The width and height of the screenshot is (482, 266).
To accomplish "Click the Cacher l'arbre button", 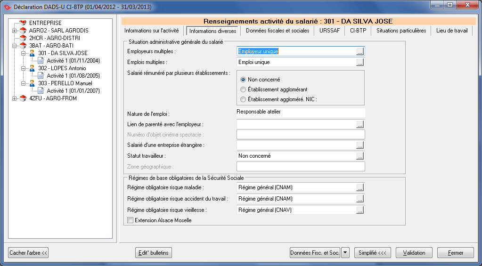I will point(29,253).
